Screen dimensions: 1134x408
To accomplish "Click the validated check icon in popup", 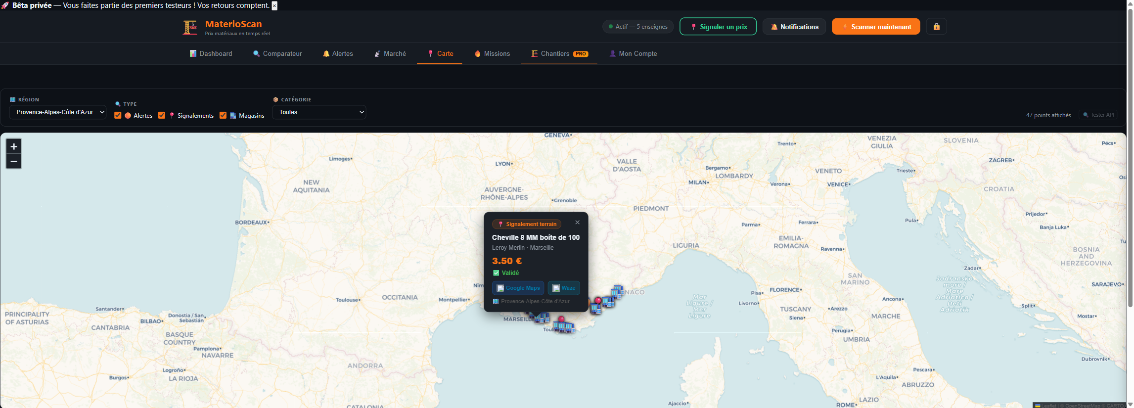I will pos(496,273).
